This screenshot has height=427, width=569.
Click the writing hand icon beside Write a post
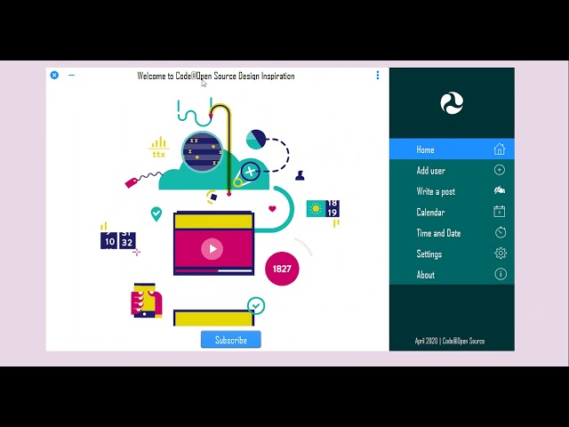[500, 190]
